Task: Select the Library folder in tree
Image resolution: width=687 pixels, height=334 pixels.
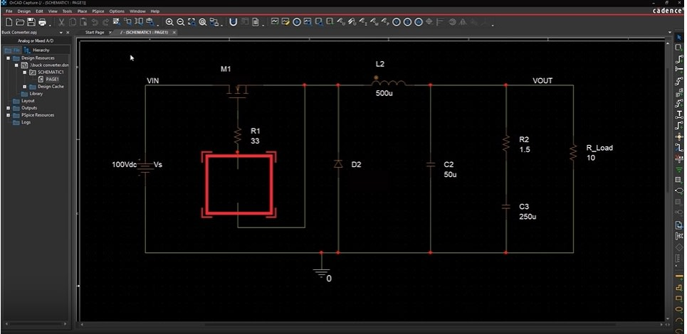Action: tap(36, 94)
